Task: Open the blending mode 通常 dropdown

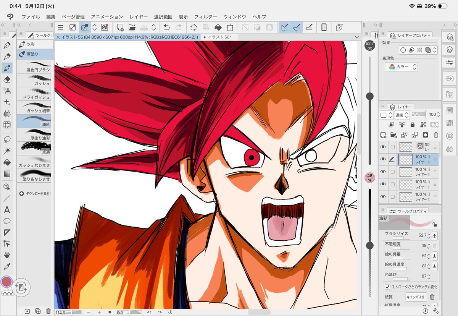Action: pos(403,115)
